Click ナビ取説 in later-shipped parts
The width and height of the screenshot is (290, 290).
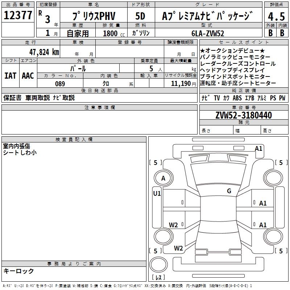pyautogui.click(x=64, y=98)
